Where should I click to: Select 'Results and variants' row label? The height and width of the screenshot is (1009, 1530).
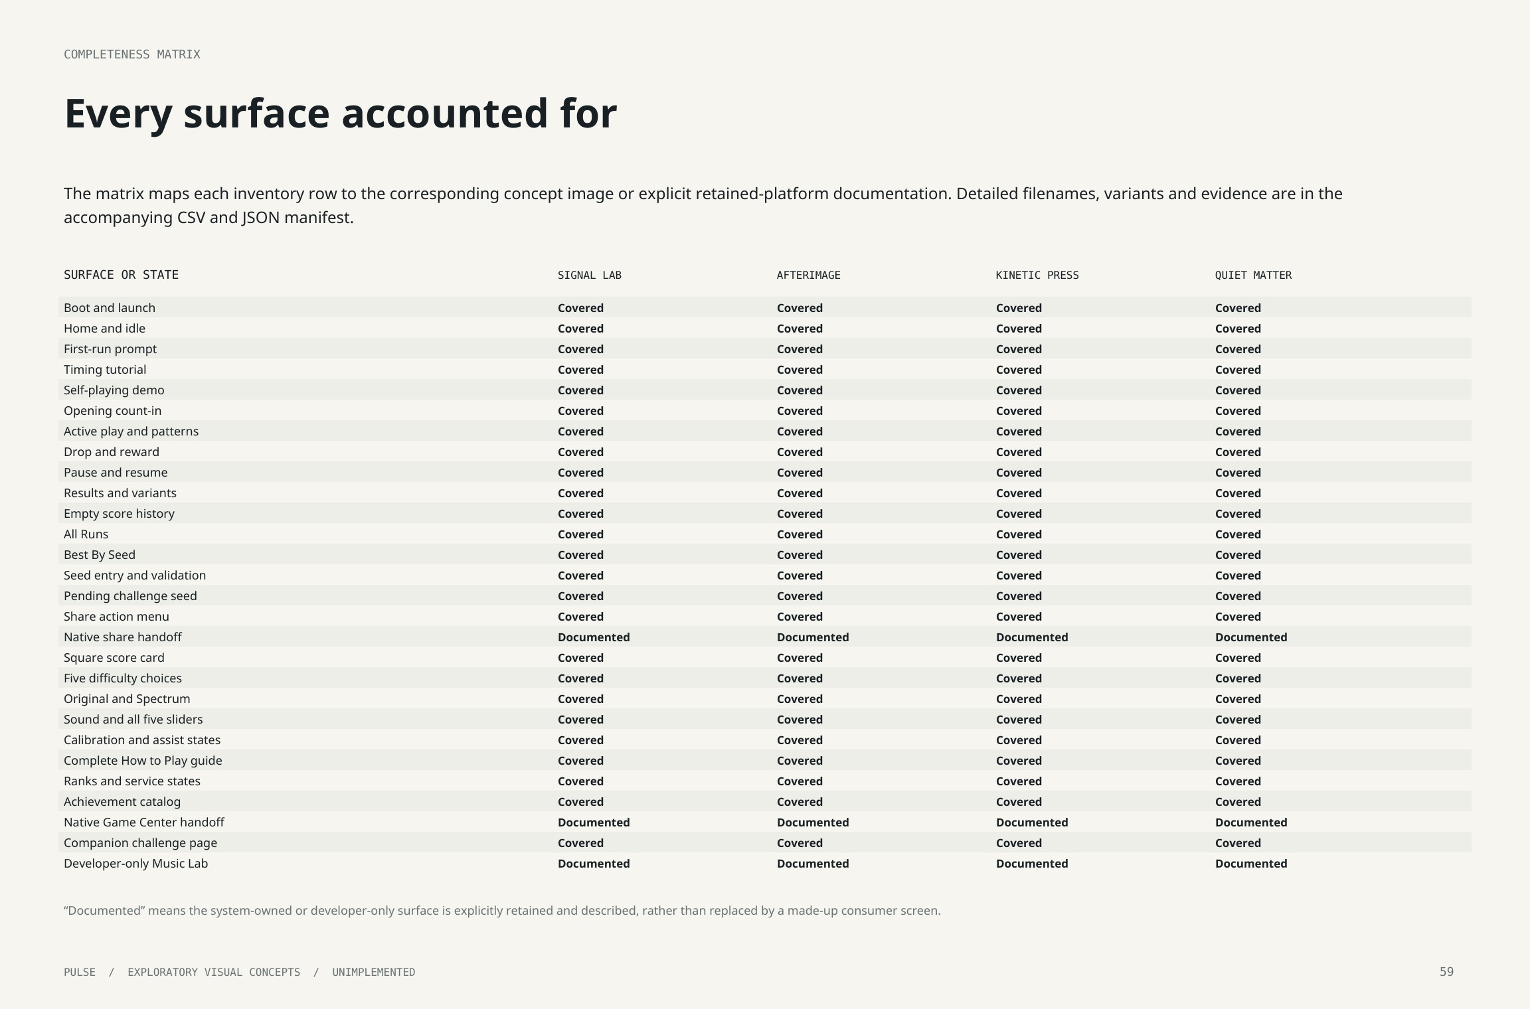point(120,493)
